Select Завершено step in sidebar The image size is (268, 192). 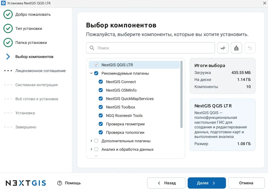pyautogui.click(x=26, y=127)
